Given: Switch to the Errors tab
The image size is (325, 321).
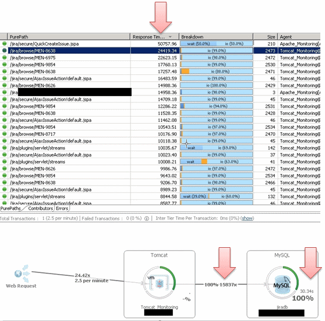Looking at the screenshot, I should coord(62,209).
